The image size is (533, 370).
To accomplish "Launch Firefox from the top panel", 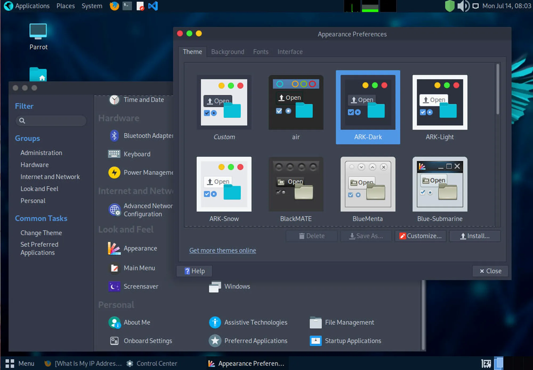I will (x=114, y=6).
